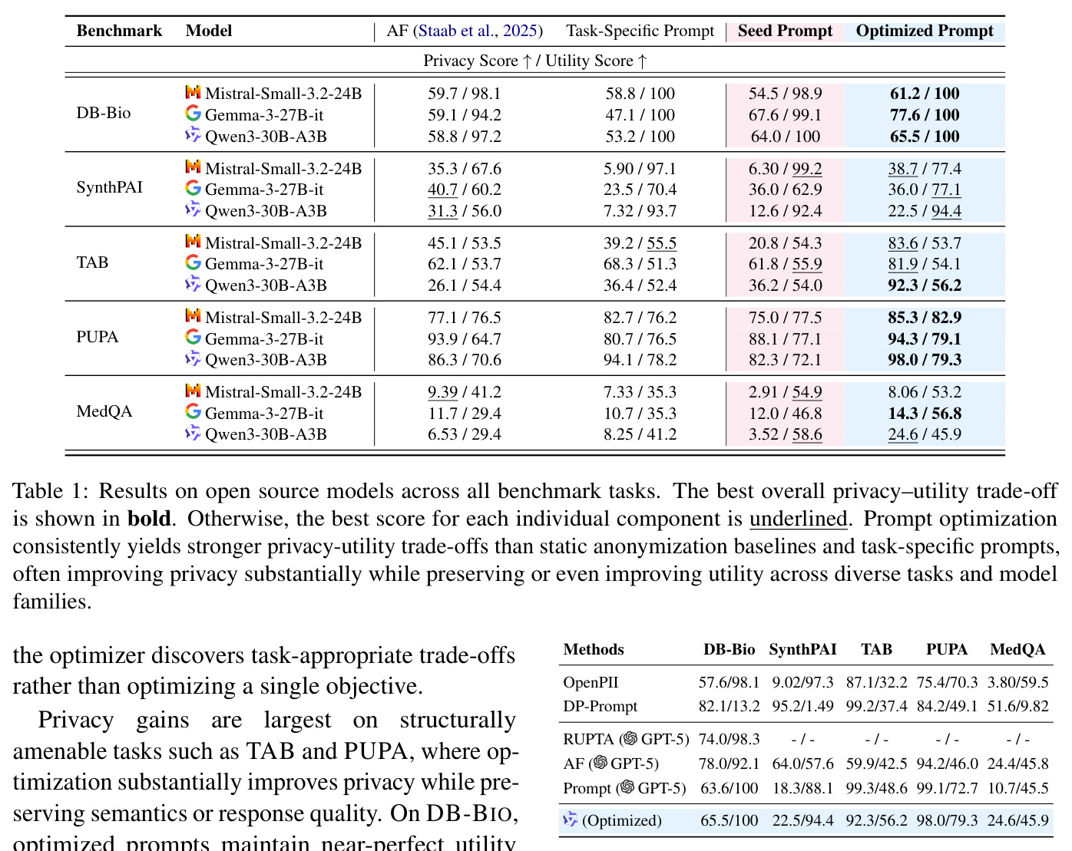
Task: Select the cell reading 77.6 / 100
Action: tap(925, 114)
